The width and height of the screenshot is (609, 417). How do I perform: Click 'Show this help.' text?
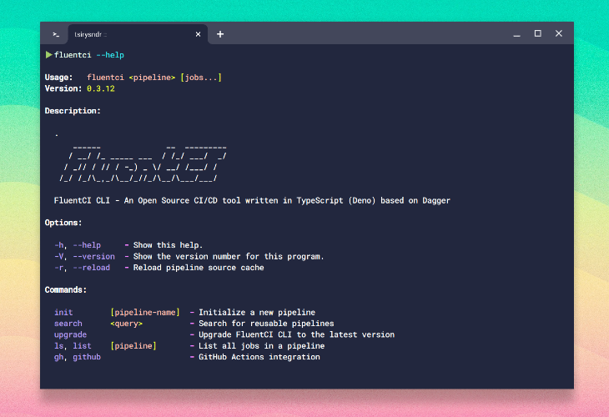point(168,245)
